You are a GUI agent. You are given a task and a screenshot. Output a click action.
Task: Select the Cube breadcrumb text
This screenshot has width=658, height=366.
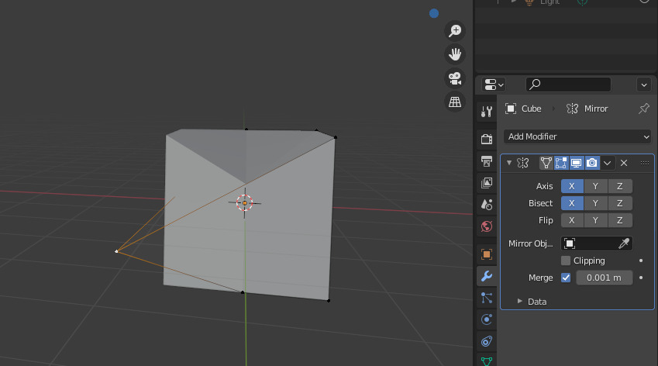[531, 109]
